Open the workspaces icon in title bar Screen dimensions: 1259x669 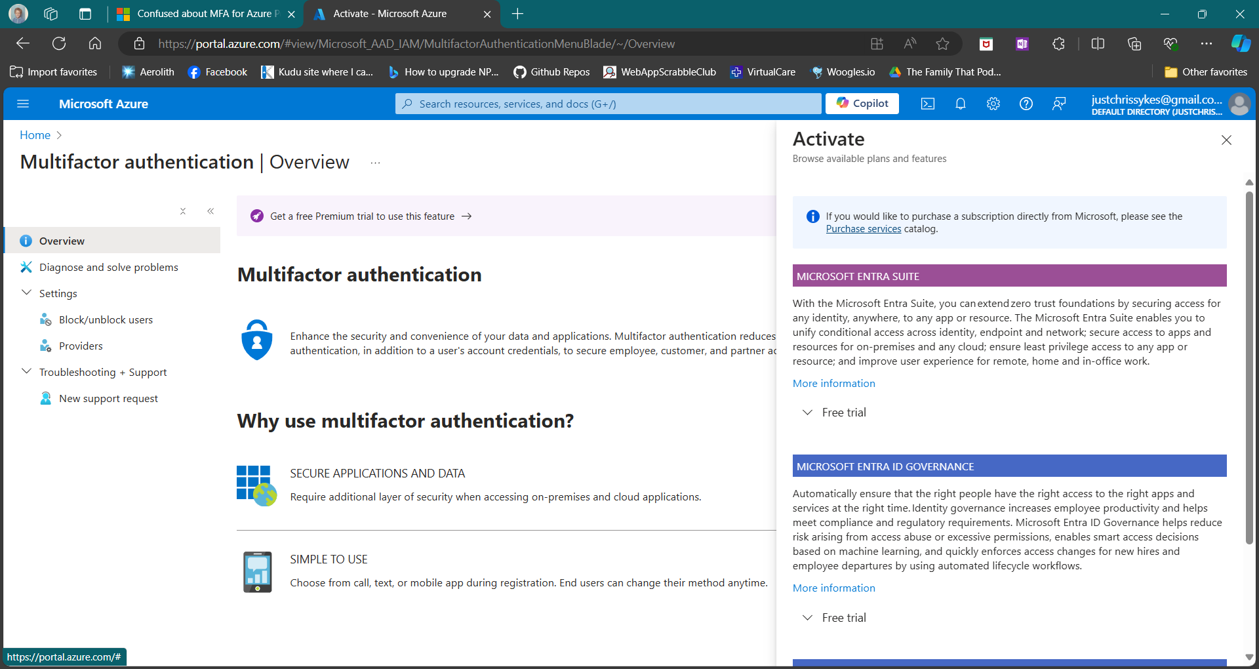point(51,14)
